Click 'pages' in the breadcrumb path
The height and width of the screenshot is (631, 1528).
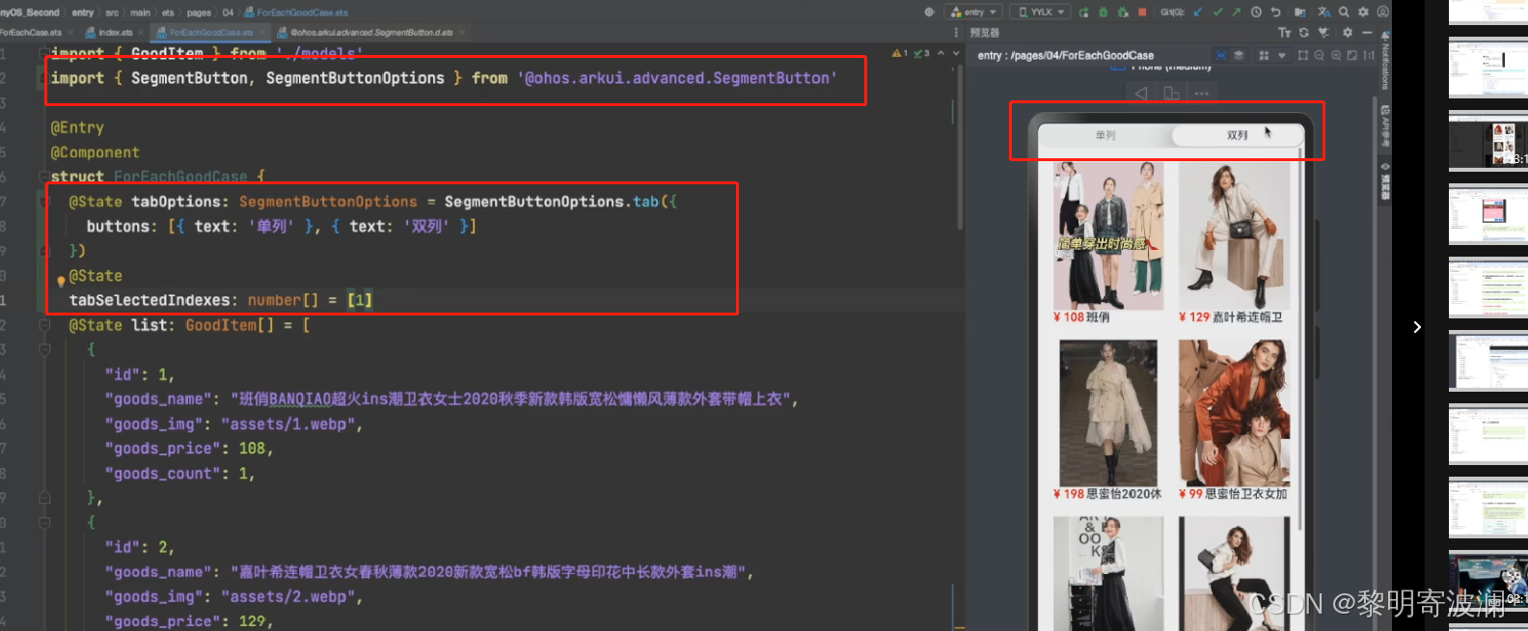coord(199,13)
